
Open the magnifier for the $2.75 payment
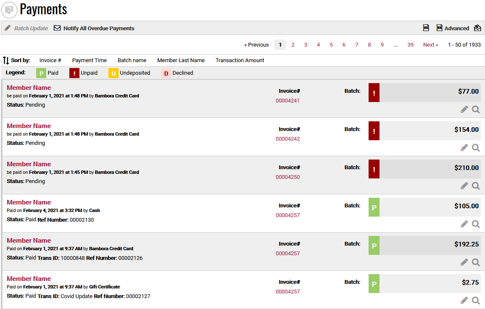click(x=475, y=300)
